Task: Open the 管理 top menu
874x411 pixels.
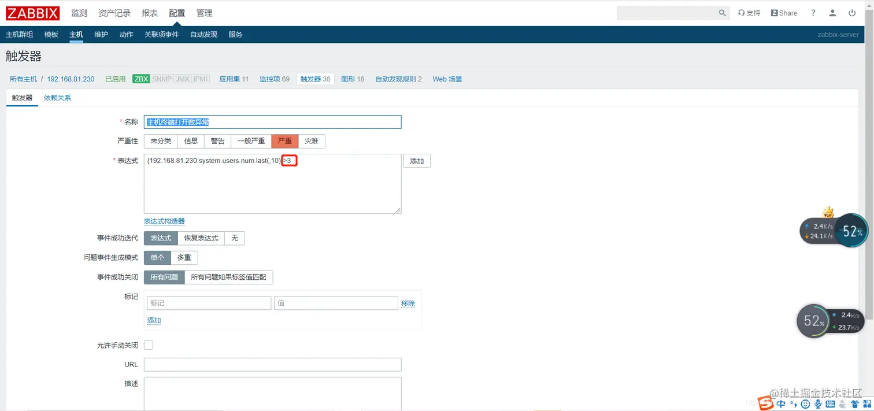Action: pyautogui.click(x=204, y=13)
